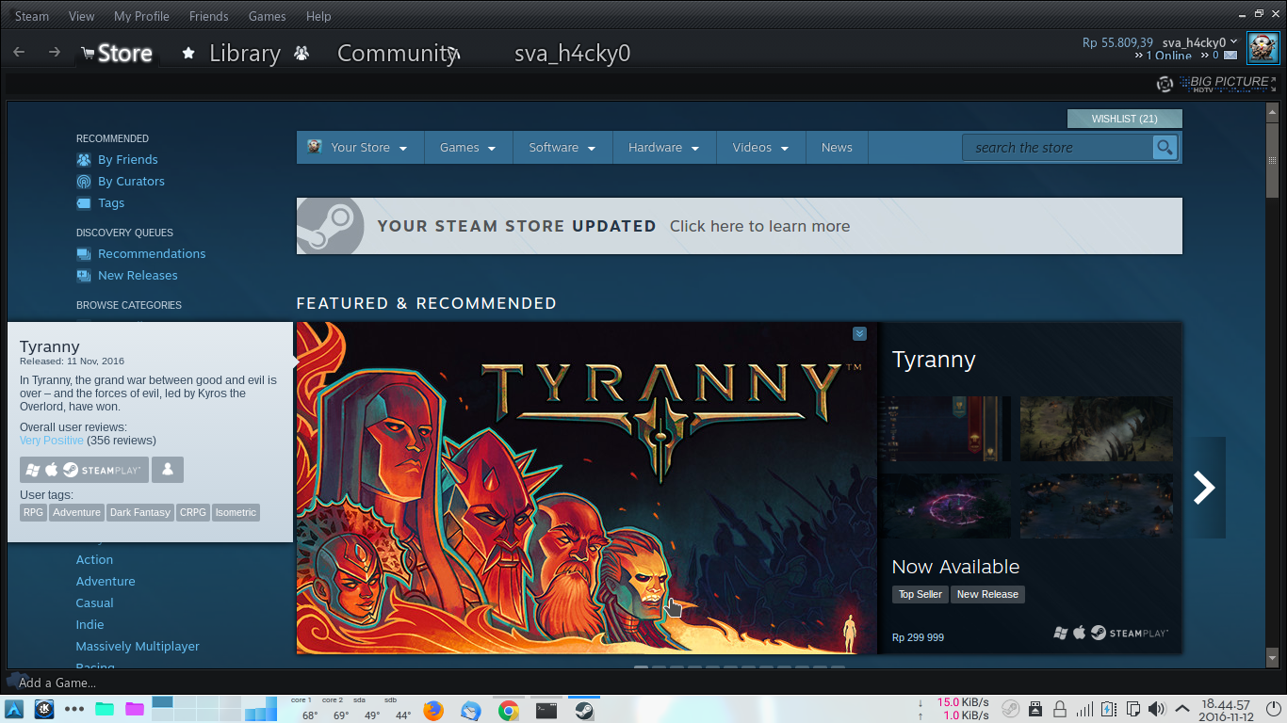The image size is (1287, 723).
Task: Open the sva_h4cky0 account dropdown
Action: (1193, 40)
